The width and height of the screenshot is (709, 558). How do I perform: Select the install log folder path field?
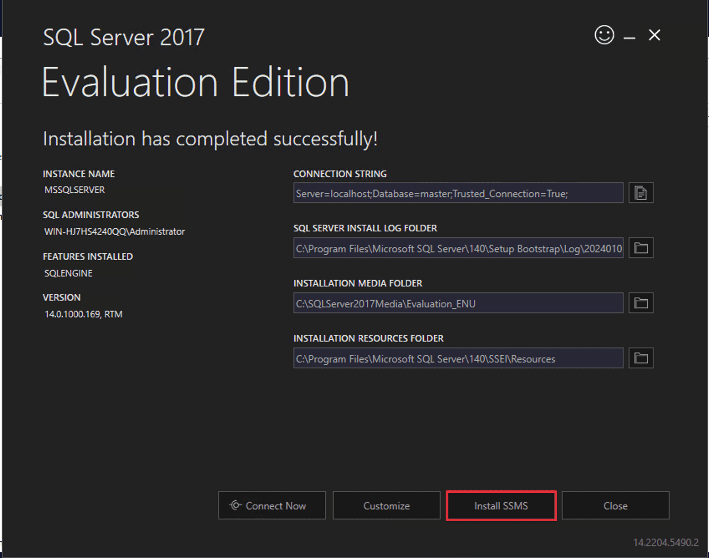[x=458, y=248]
